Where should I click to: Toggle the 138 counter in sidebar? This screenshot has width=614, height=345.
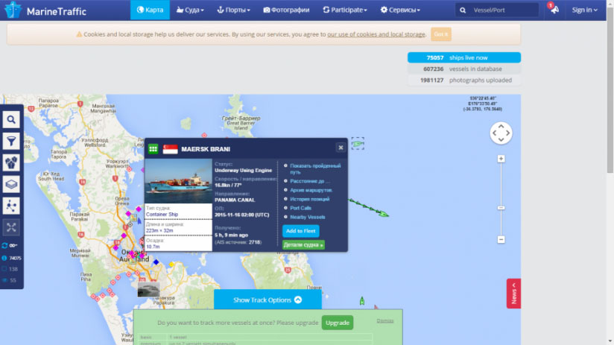pyautogui.click(x=10, y=269)
